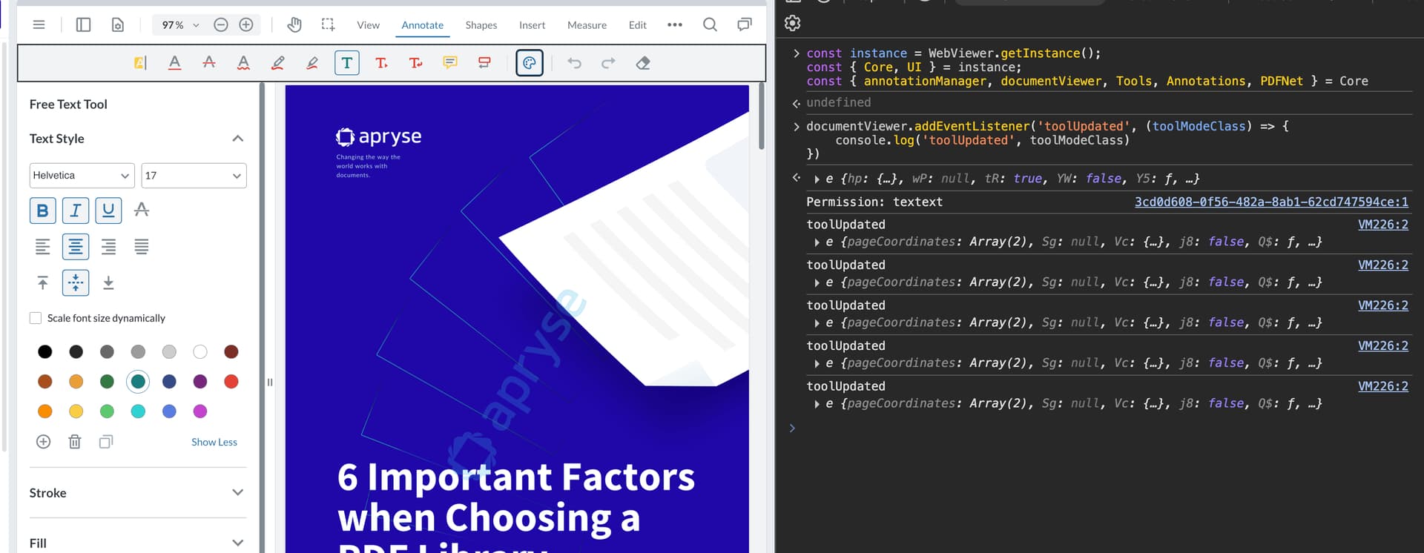Expand the console object starting with hp

click(x=817, y=179)
